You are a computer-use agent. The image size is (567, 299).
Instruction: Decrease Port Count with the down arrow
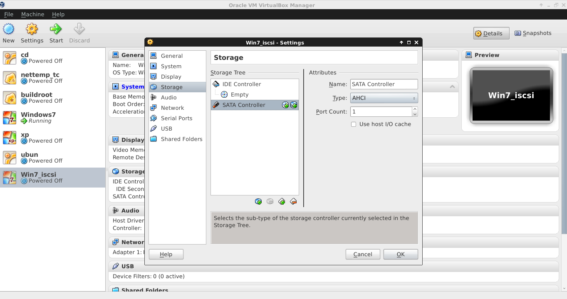click(x=415, y=114)
